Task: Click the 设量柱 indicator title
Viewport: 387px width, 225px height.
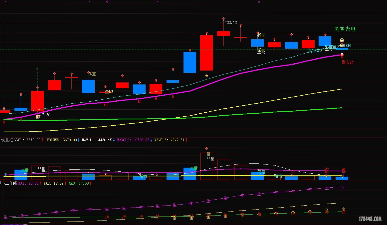Action: click(7, 140)
